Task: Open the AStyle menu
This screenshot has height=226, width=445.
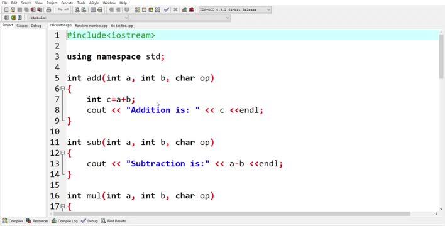Action: coord(94,3)
